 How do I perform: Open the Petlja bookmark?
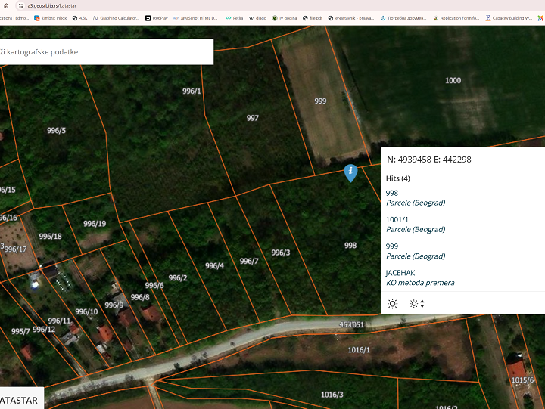(x=234, y=18)
